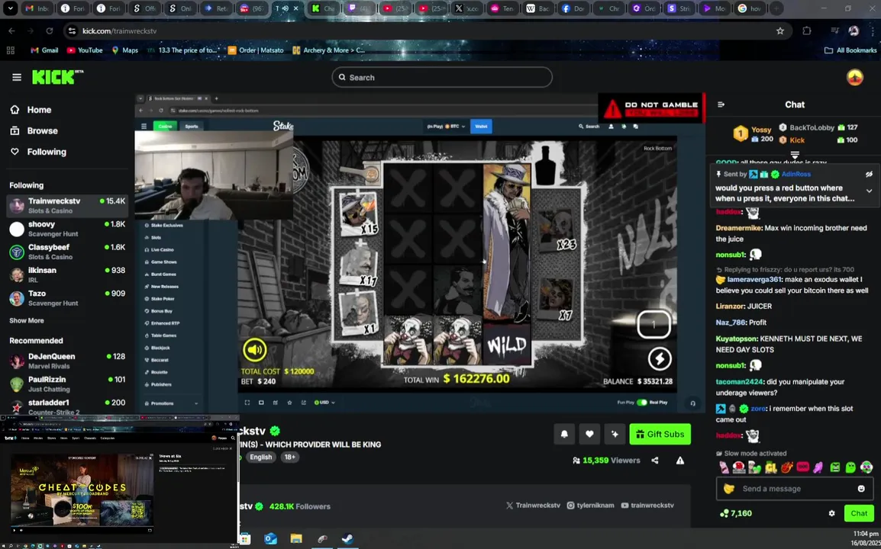Open the DeJenQueen recommended channel

(67, 361)
